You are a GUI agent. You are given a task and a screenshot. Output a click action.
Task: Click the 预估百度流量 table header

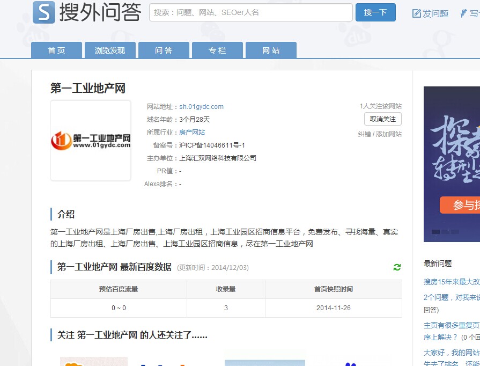pyautogui.click(x=119, y=289)
